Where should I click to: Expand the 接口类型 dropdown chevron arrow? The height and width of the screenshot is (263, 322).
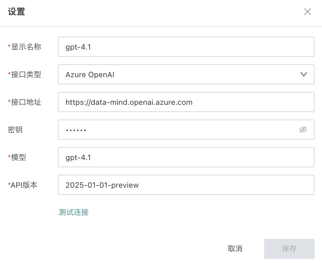pyautogui.click(x=303, y=74)
